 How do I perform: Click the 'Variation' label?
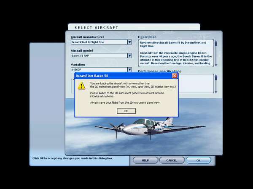point(78,65)
